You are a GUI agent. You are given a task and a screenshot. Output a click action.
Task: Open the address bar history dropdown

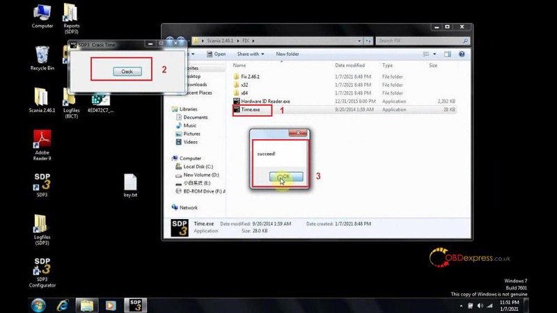(359, 41)
